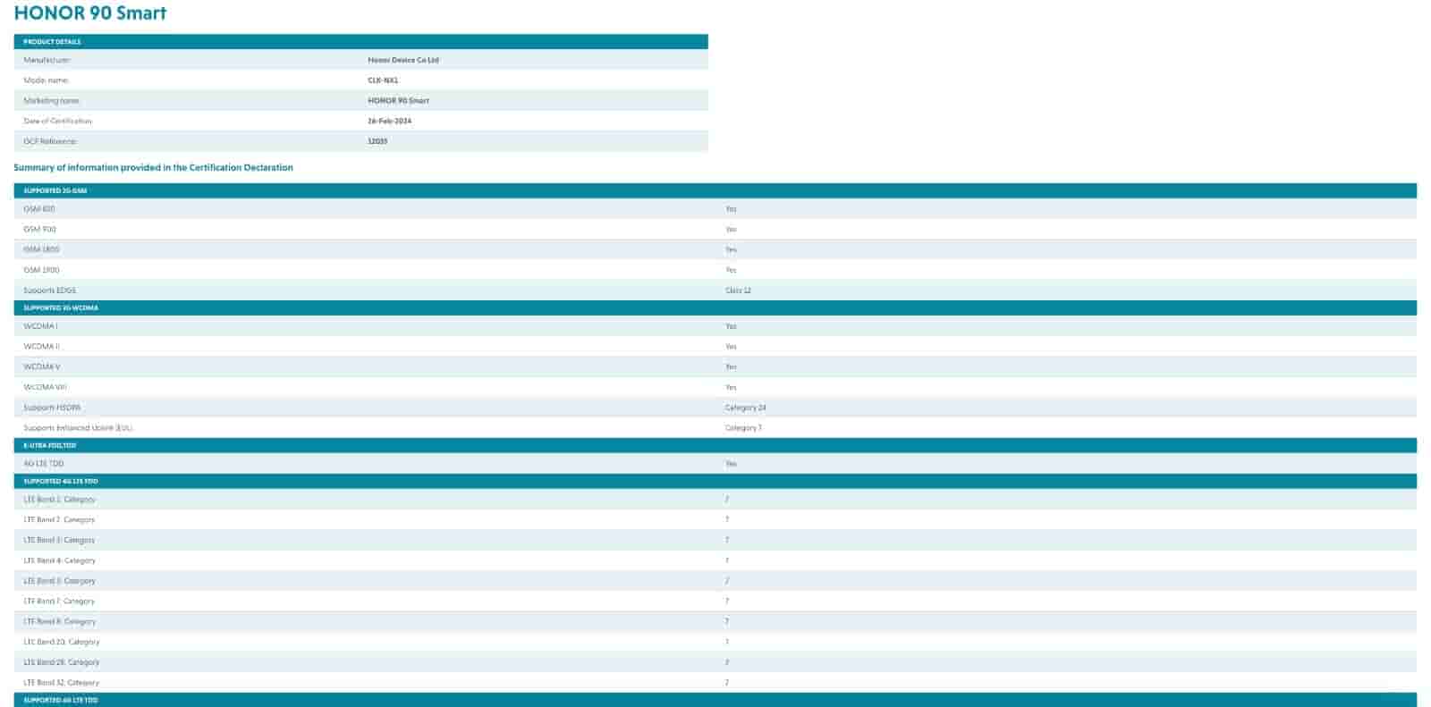Select the Class 12 EDGE value
This screenshot has width=1431, height=707.
[x=738, y=290]
